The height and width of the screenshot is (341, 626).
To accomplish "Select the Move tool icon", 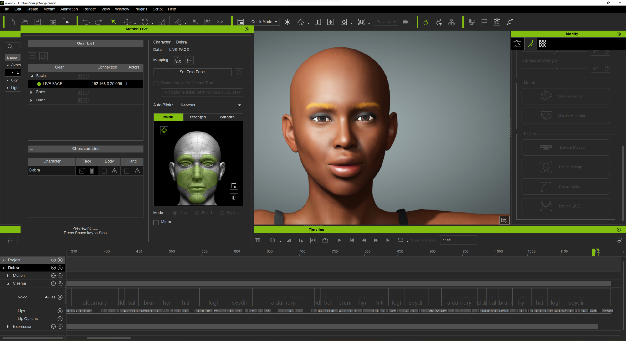I will pos(127,22).
